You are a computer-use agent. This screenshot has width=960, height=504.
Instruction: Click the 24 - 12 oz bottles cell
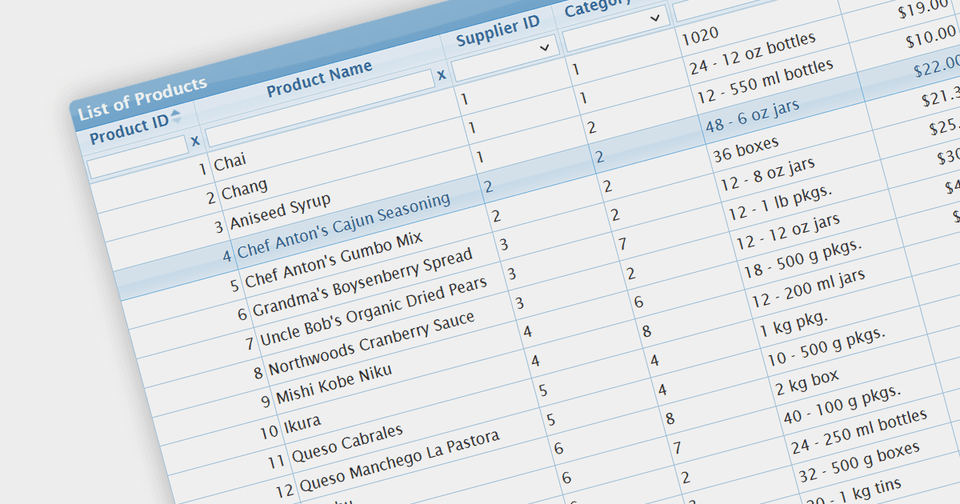pyautogui.click(x=752, y=54)
